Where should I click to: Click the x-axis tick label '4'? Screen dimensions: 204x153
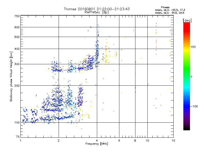pyautogui.click(x=97, y=141)
